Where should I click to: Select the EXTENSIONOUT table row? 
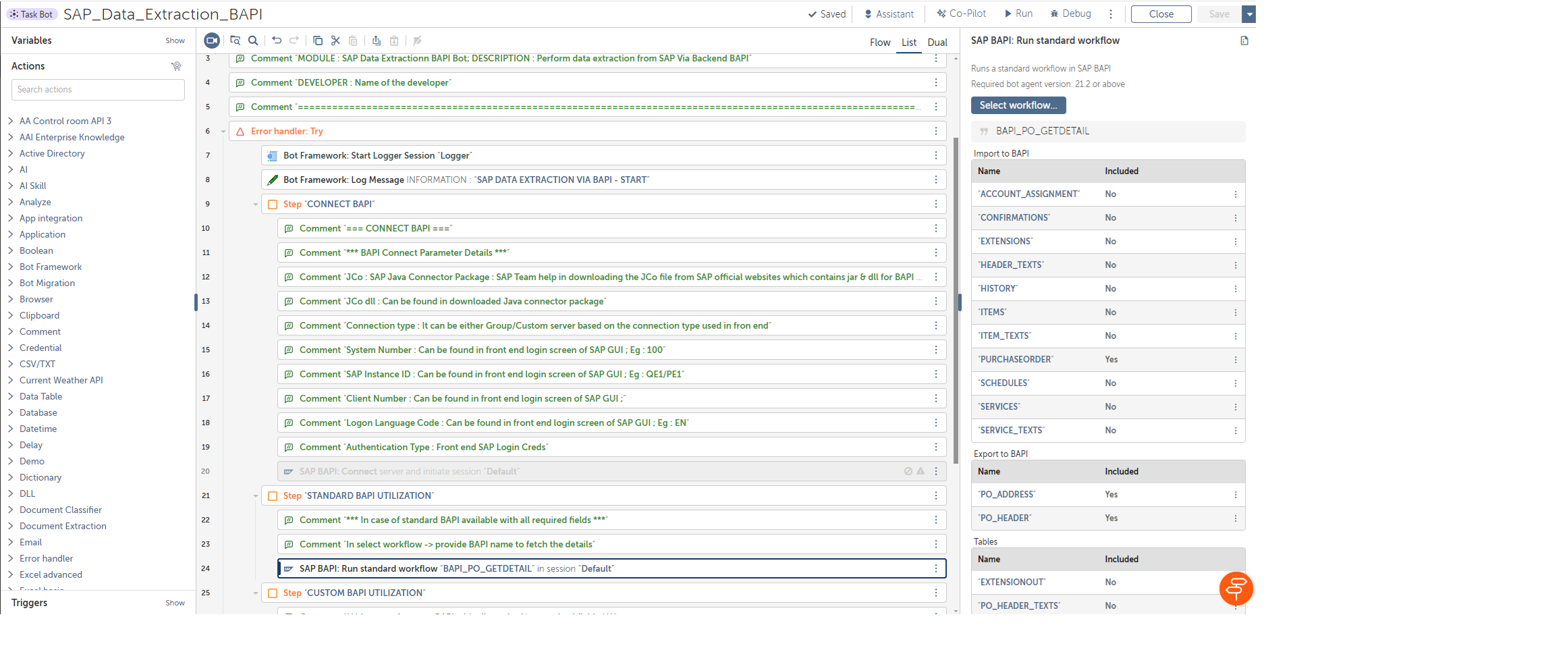(1108, 583)
